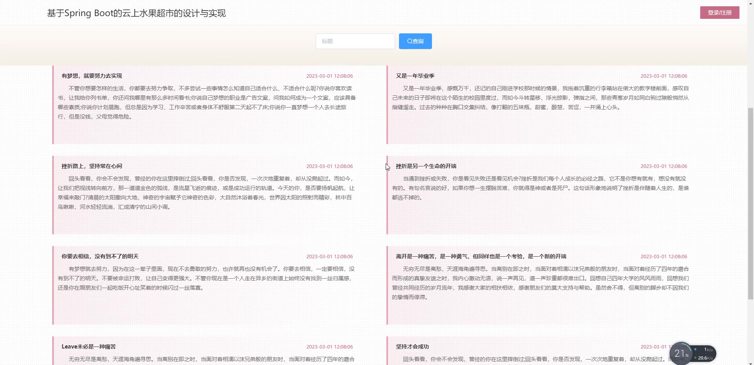Screen dimensions: 754x365
Task: Click the network speed indicator 20.6K/s
Action: click(x=705, y=358)
